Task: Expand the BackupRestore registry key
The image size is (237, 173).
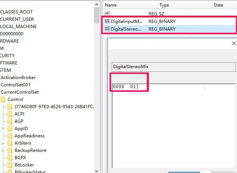Action: (3, 150)
